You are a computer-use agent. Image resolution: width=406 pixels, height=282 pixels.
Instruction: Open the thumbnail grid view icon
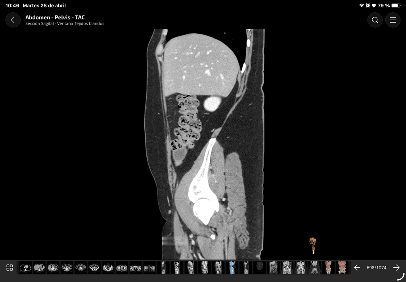(10, 267)
